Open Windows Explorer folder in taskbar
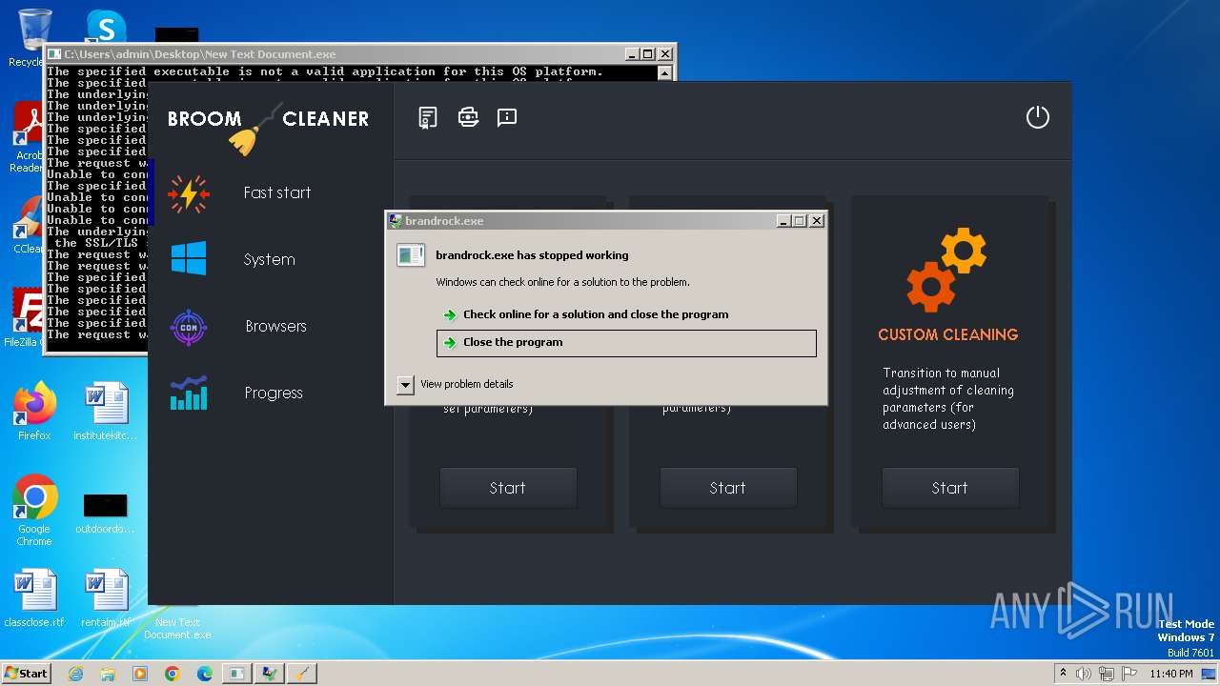The height and width of the screenshot is (686, 1220). click(x=108, y=674)
